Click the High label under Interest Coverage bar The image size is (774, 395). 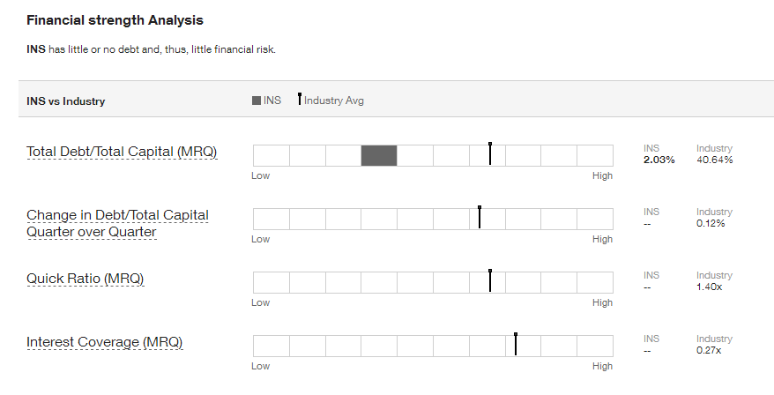point(602,366)
